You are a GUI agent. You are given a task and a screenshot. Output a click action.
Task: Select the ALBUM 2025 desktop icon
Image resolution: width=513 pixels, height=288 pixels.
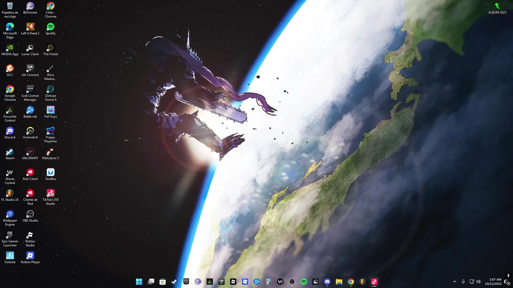(x=497, y=8)
